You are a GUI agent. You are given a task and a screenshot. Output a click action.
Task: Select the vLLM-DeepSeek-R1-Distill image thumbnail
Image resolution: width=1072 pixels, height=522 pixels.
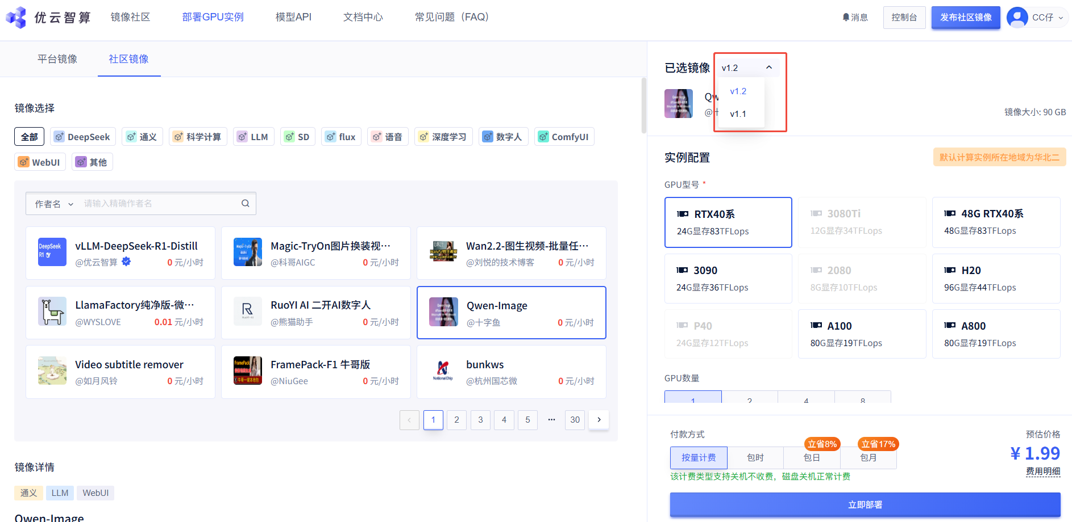click(x=52, y=252)
